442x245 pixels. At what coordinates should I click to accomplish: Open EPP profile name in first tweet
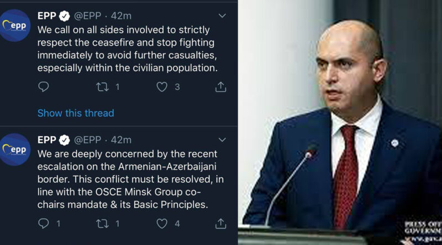click(x=47, y=16)
